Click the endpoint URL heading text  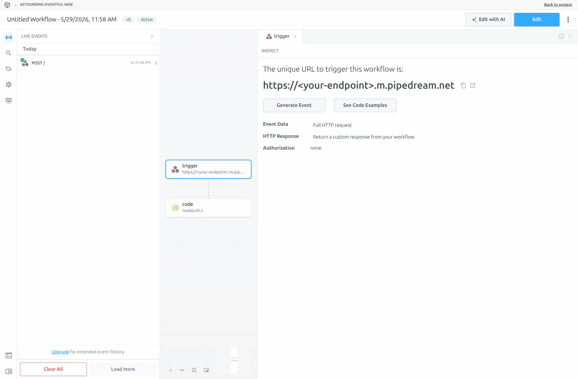click(358, 85)
